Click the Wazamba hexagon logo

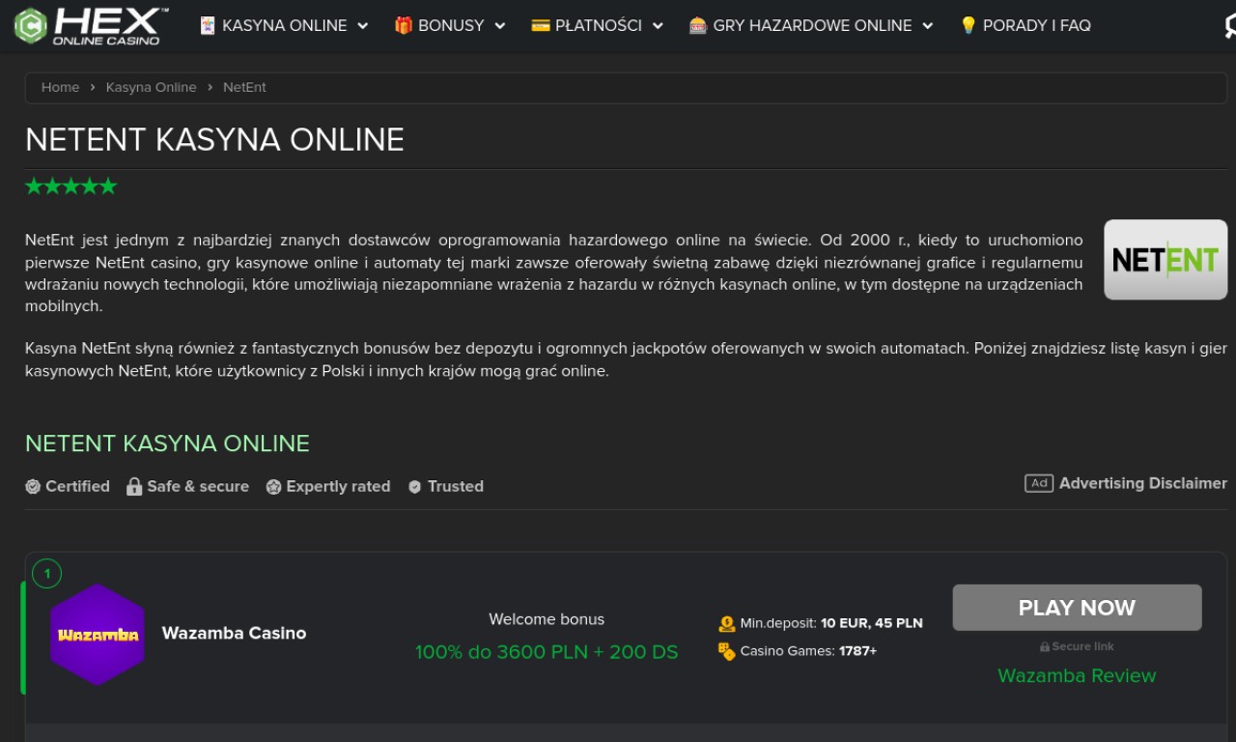pyautogui.click(x=98, y=635)
